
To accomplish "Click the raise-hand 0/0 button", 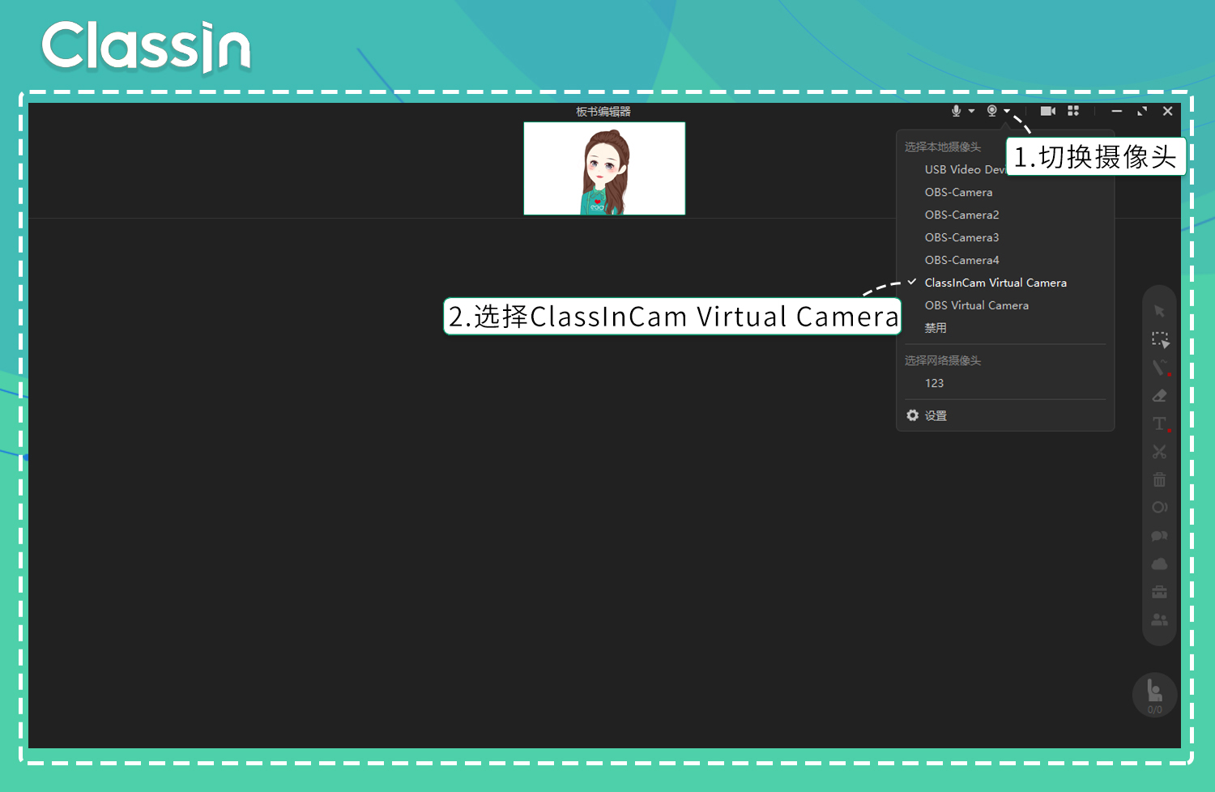I will [1155, 696].
